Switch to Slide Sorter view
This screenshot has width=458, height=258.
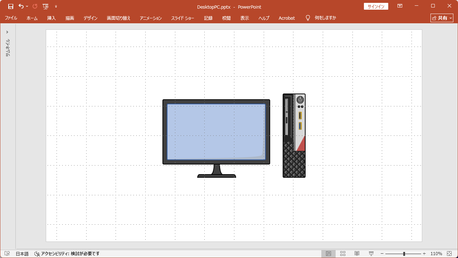coord(342,253)
